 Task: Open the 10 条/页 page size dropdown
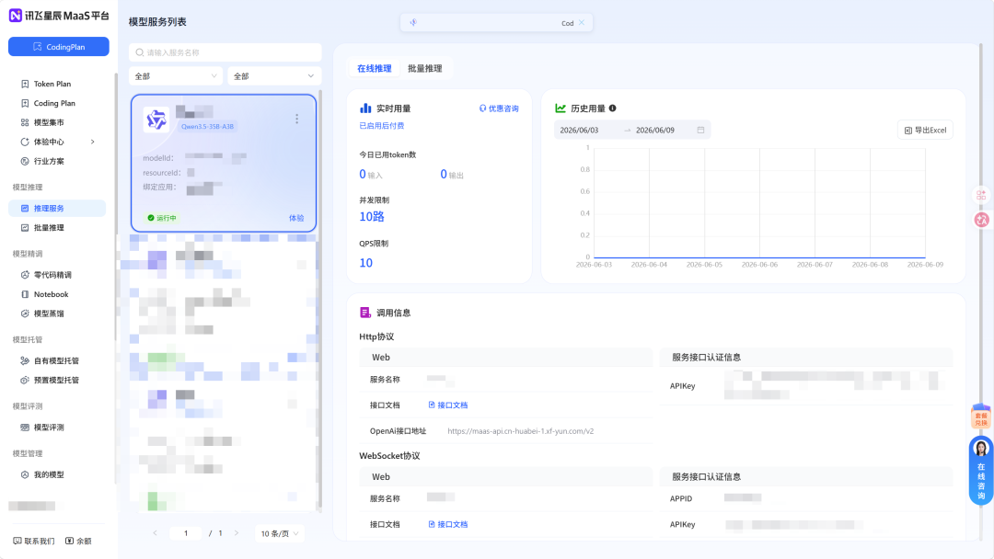[x=280, y=533]
